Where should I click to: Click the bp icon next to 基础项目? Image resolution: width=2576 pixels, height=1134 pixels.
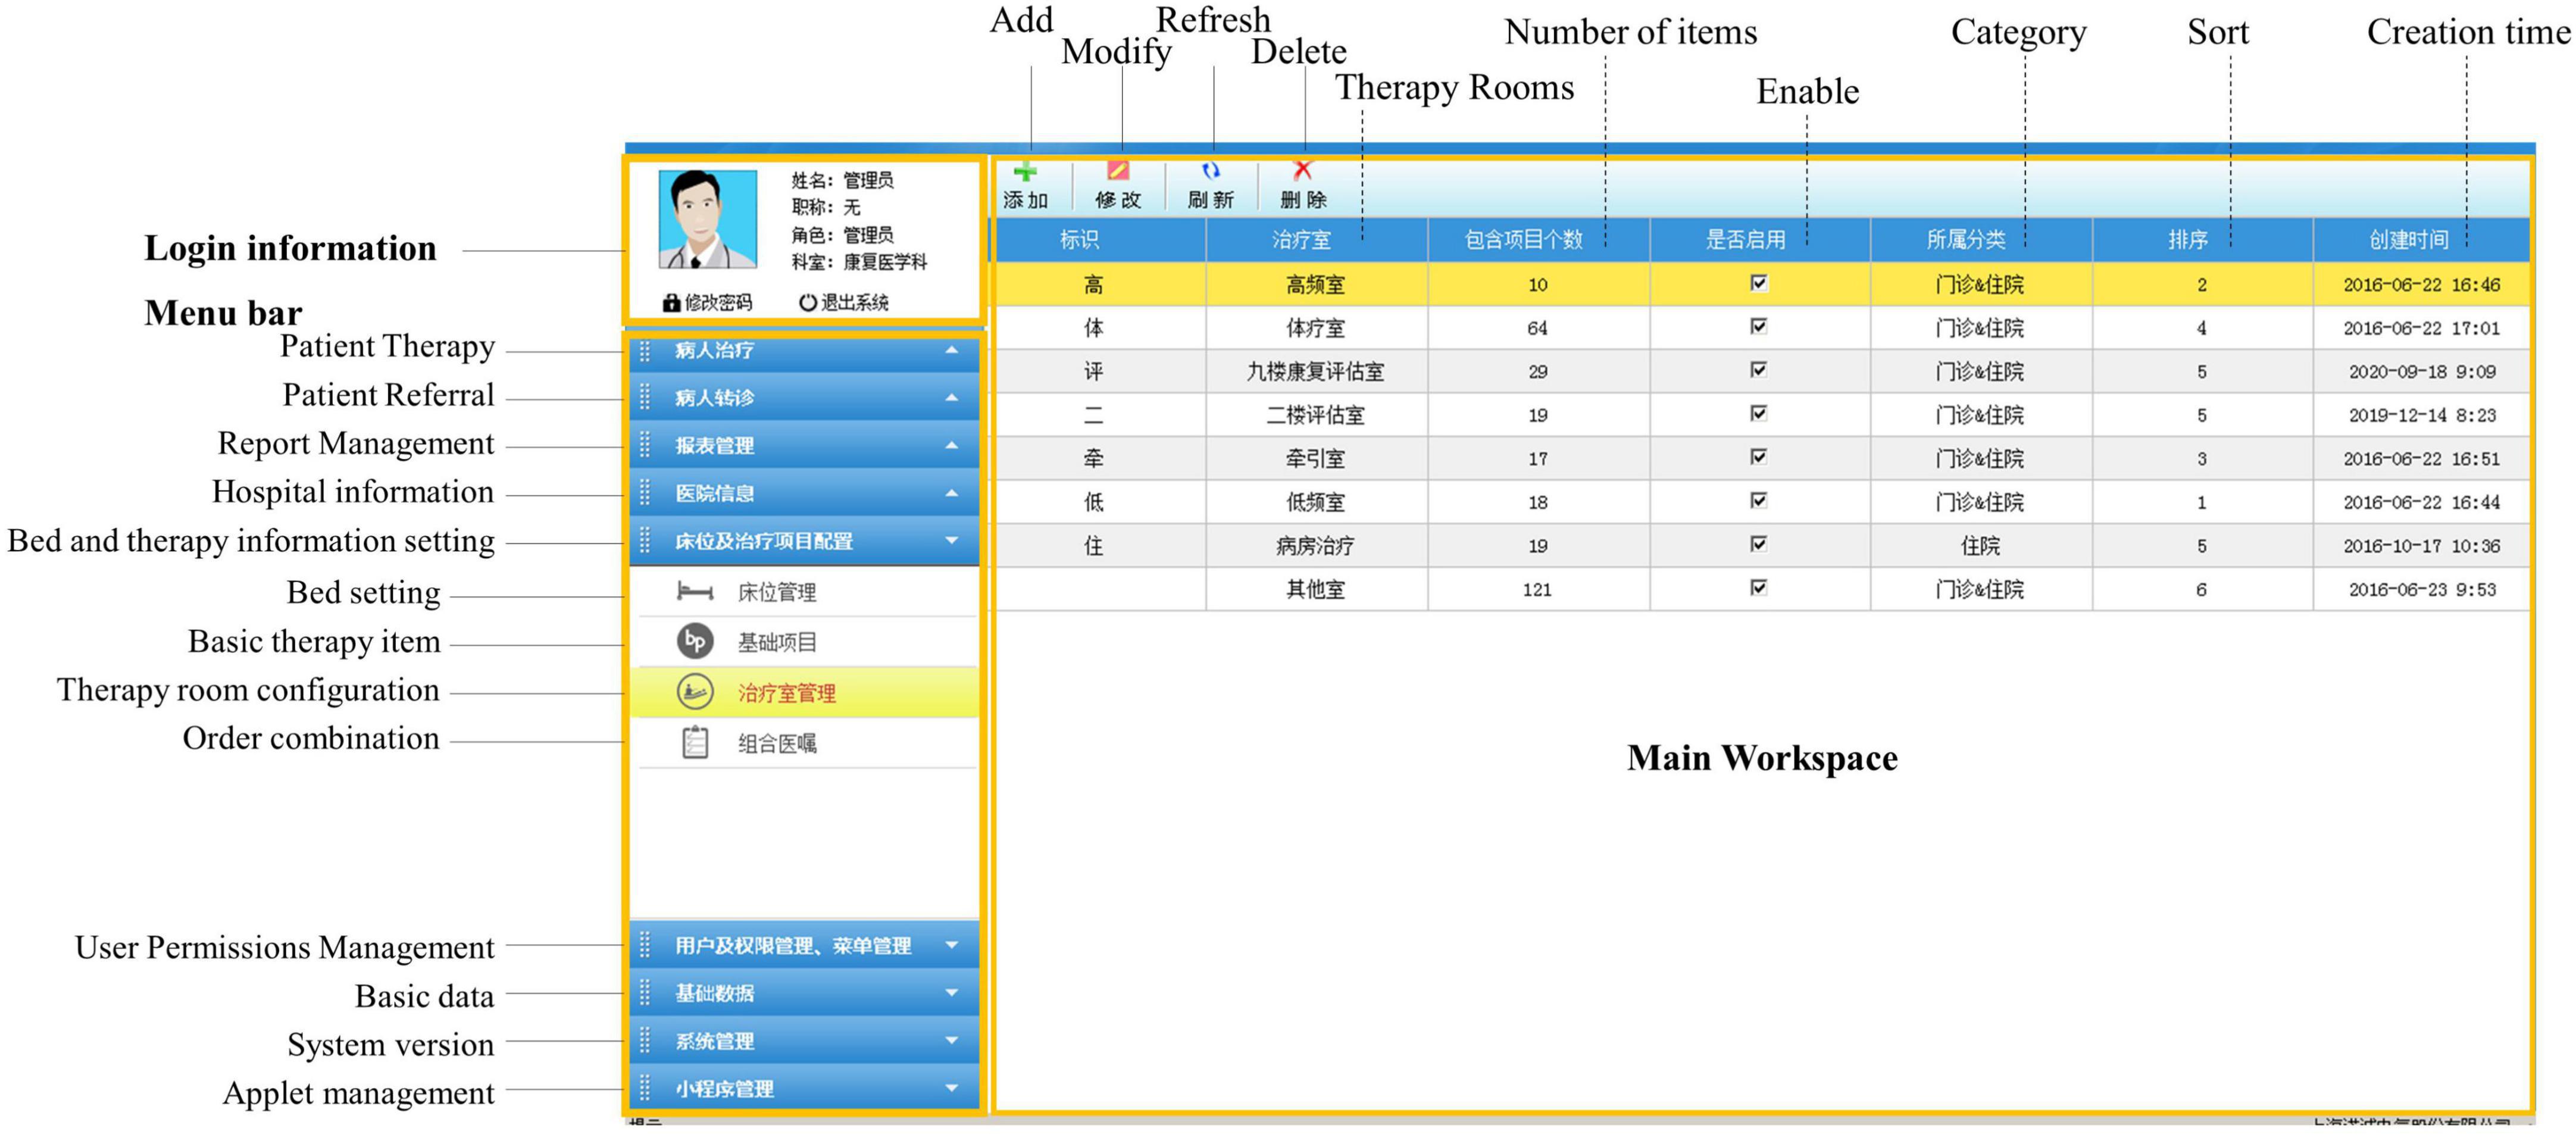click(695, 641)
